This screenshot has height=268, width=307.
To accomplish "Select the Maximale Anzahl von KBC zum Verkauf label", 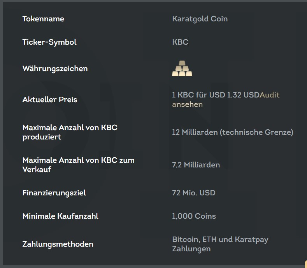I will (79, 165).
